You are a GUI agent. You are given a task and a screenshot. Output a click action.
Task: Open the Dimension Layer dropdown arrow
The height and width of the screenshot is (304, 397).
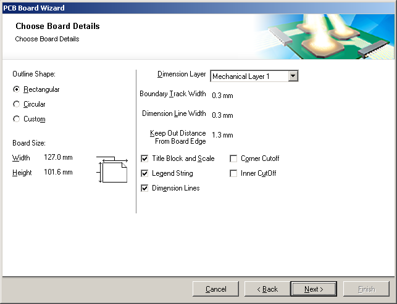tap(293, 76)
